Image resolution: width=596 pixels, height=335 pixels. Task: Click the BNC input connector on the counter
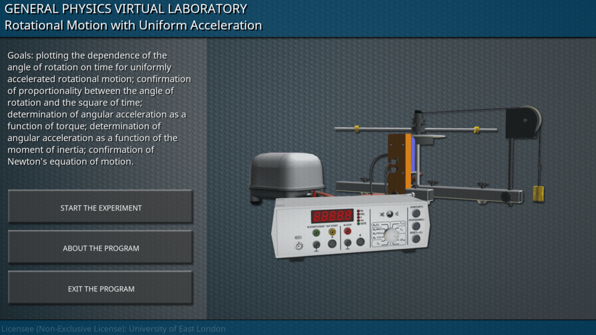(x=299, y=246)
